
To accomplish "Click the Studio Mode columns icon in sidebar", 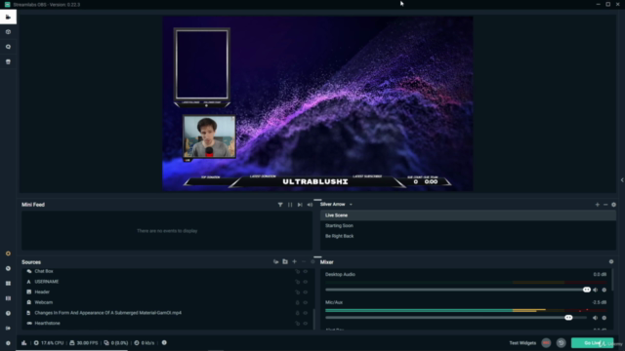I will tap(8, 298).
